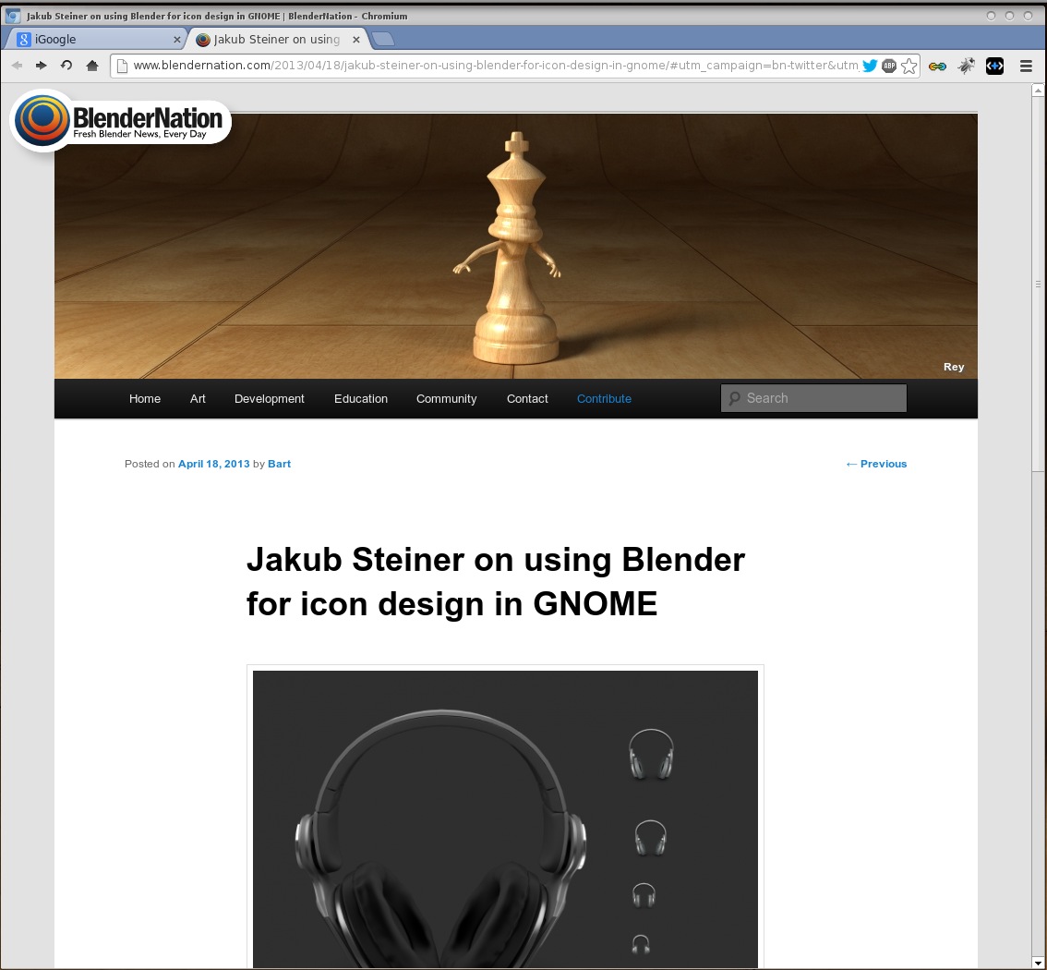Click the BlenderNation logo
Viewport: 1047px width, 970px height.
click(x=121, y=121)
